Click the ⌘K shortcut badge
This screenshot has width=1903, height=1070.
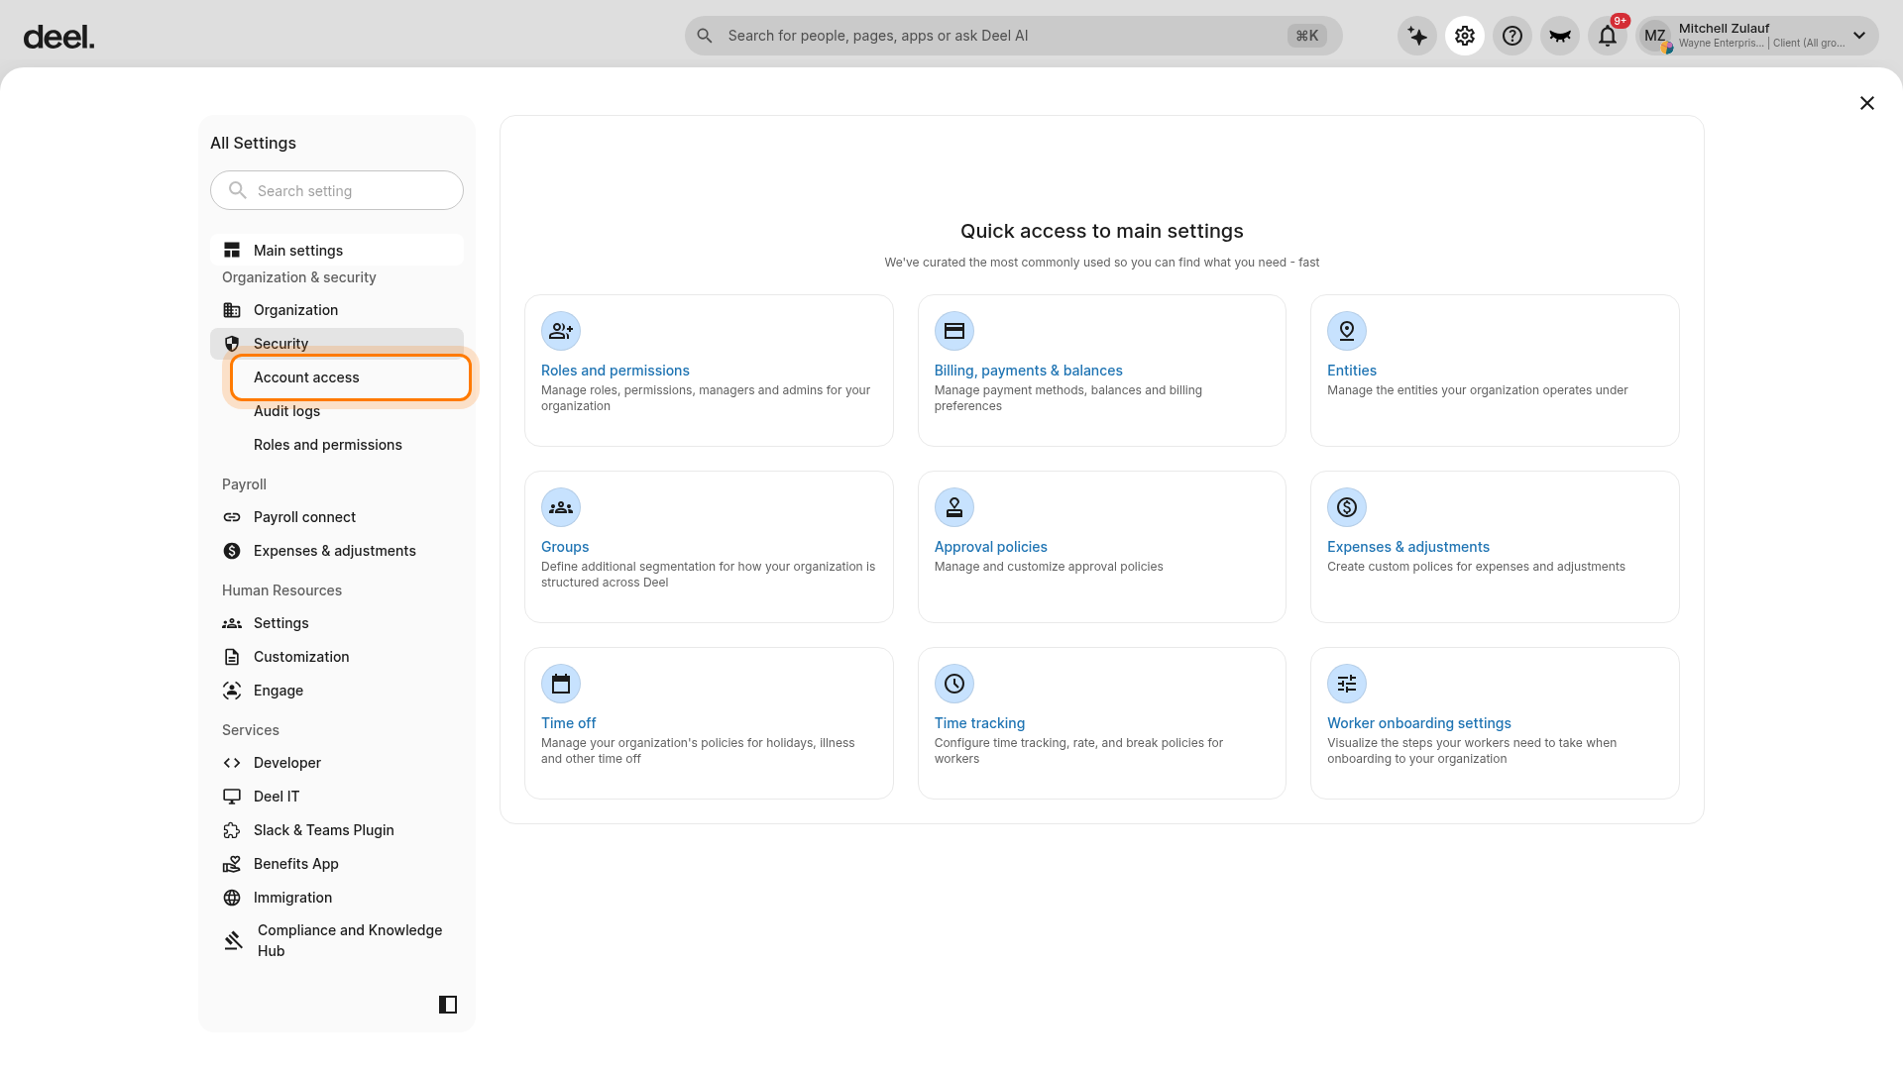1307,36
